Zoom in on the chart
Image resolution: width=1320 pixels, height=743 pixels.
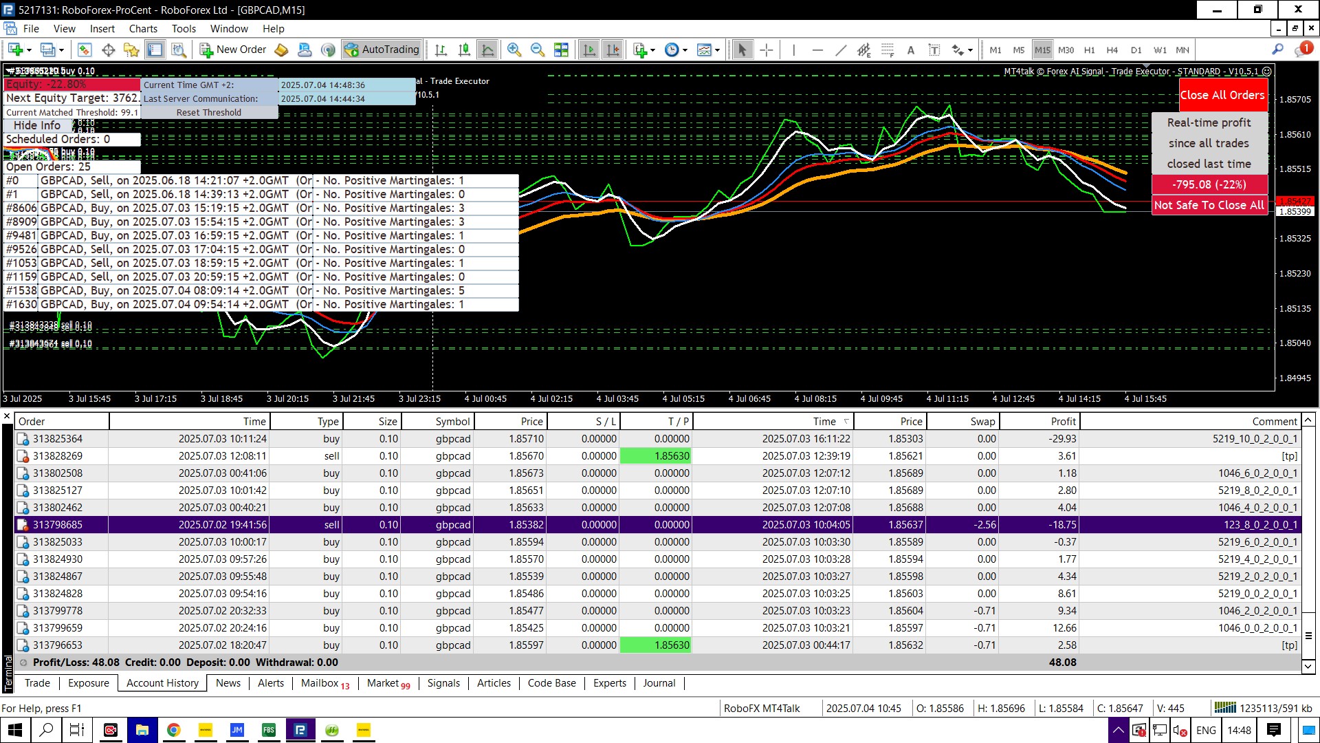coord(514,50)
